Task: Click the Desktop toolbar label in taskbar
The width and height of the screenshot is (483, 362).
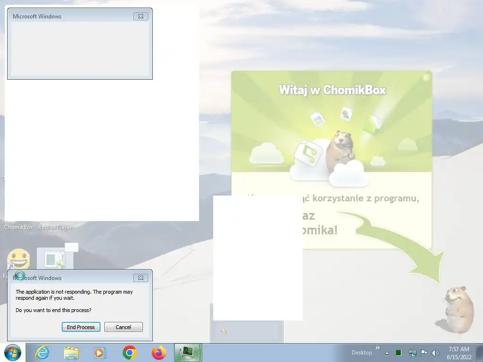Action: pyautogui.click(x=362, y=353)
